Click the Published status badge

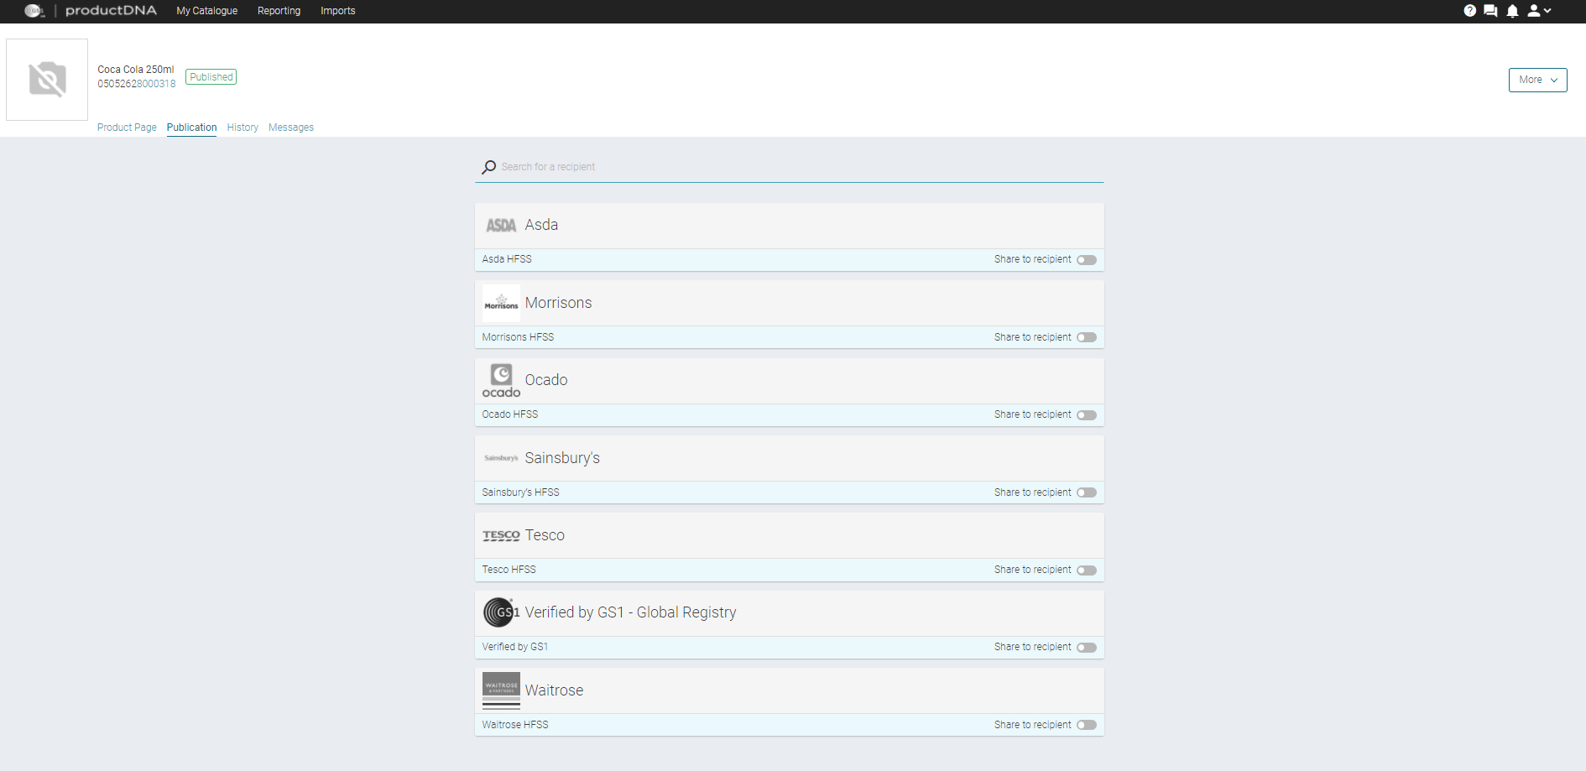pyautogui.click(x=211, y=77)
